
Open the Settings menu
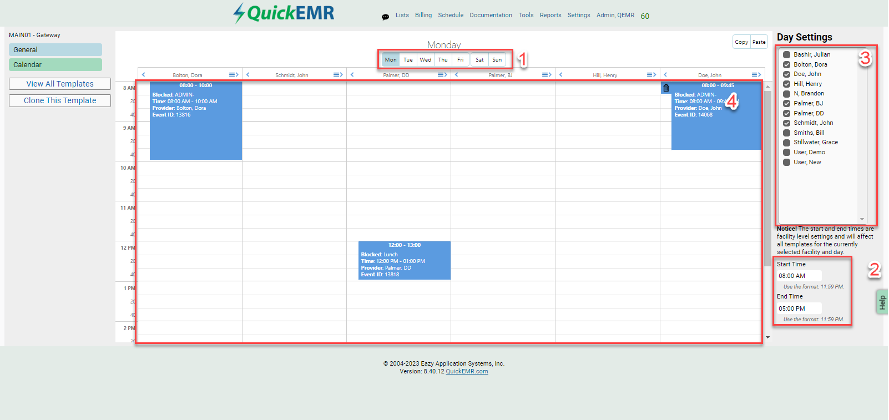(x=579, y=15)
